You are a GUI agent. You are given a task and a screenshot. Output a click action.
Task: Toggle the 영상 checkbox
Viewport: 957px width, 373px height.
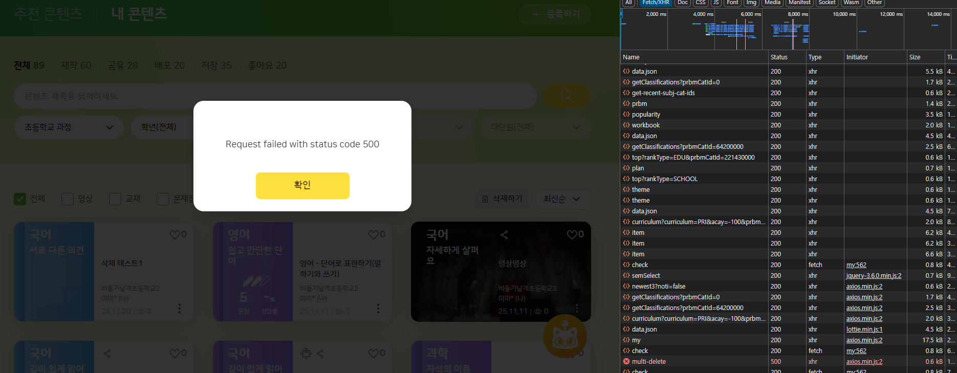pos(68,199)
